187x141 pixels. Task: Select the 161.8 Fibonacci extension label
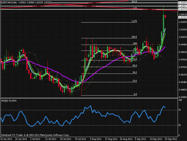pos(134,2)
